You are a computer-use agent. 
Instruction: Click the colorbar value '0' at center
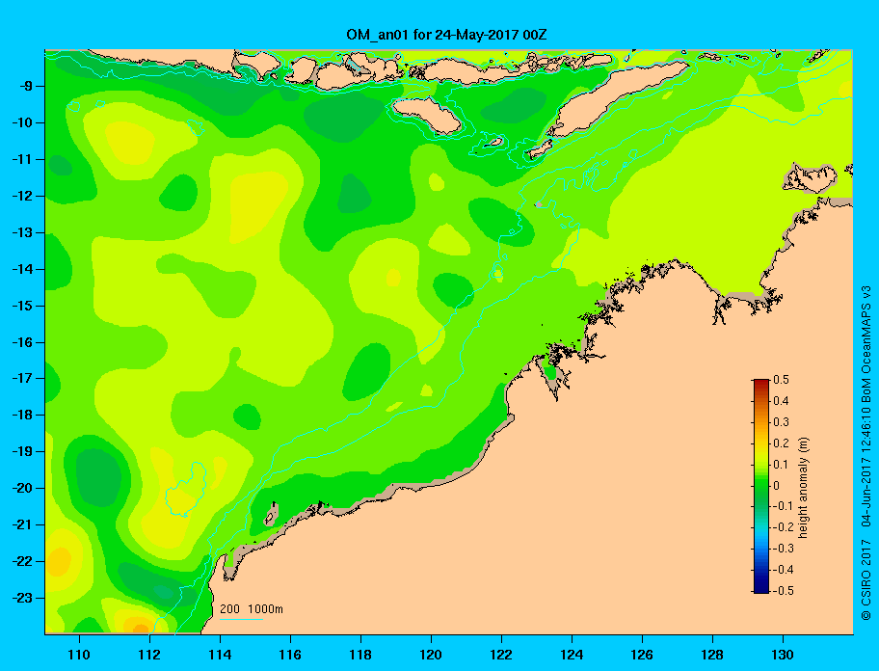pos(777,486)
